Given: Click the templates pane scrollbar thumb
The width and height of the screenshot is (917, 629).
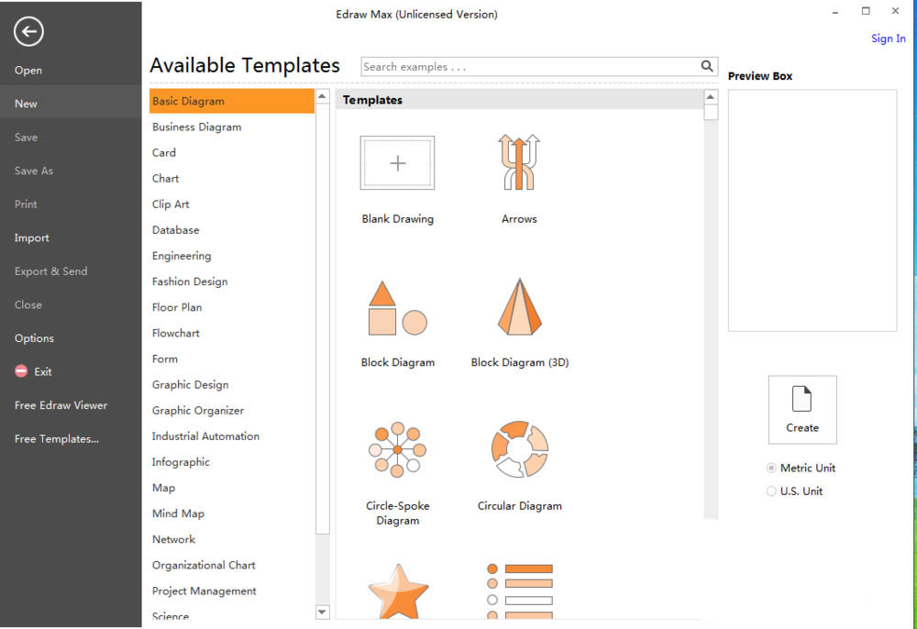Looking at the screenshot, I should (x=711, y=112).
